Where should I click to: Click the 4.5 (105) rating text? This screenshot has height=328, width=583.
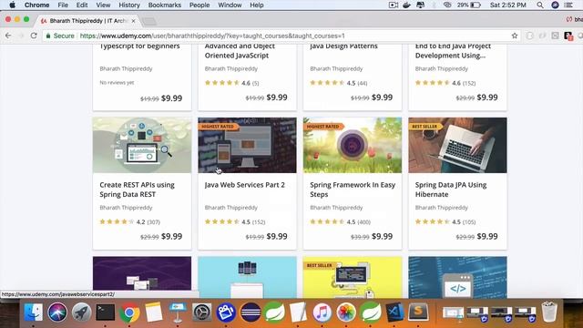pyautogui.click(x=464, y=221)
